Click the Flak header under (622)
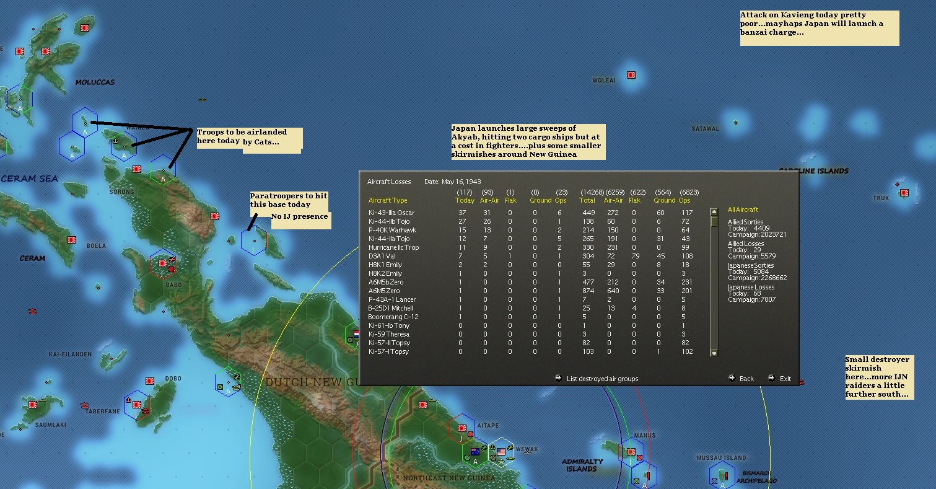 click(634, 200)
